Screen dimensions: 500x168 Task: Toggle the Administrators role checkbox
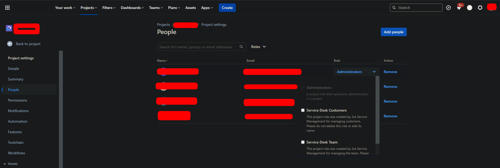coord(303,88)
